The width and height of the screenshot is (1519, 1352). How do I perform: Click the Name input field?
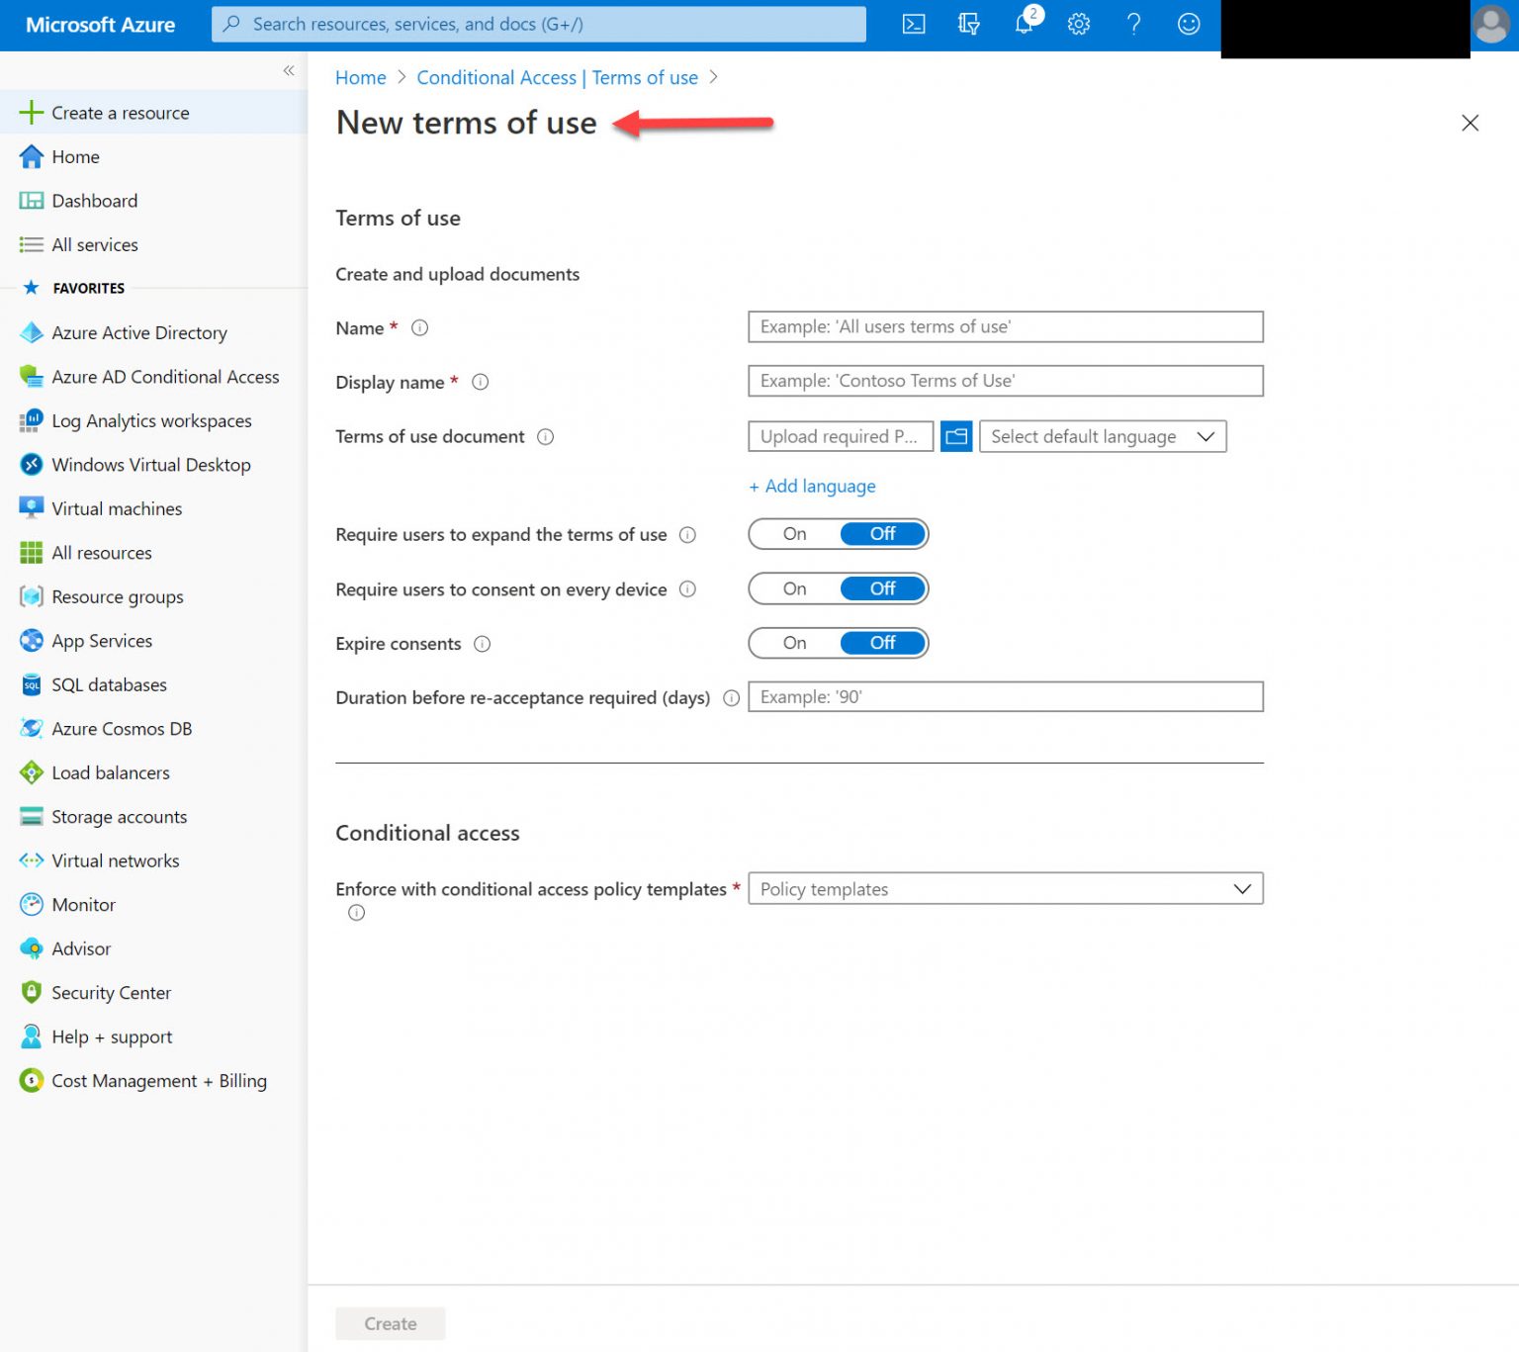click(1005, 326)
